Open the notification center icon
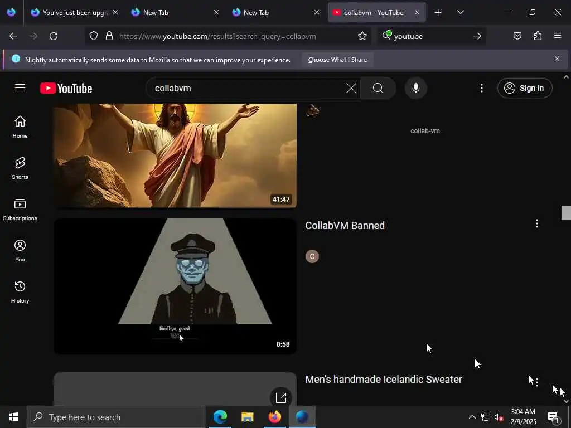 pos(553,417)
